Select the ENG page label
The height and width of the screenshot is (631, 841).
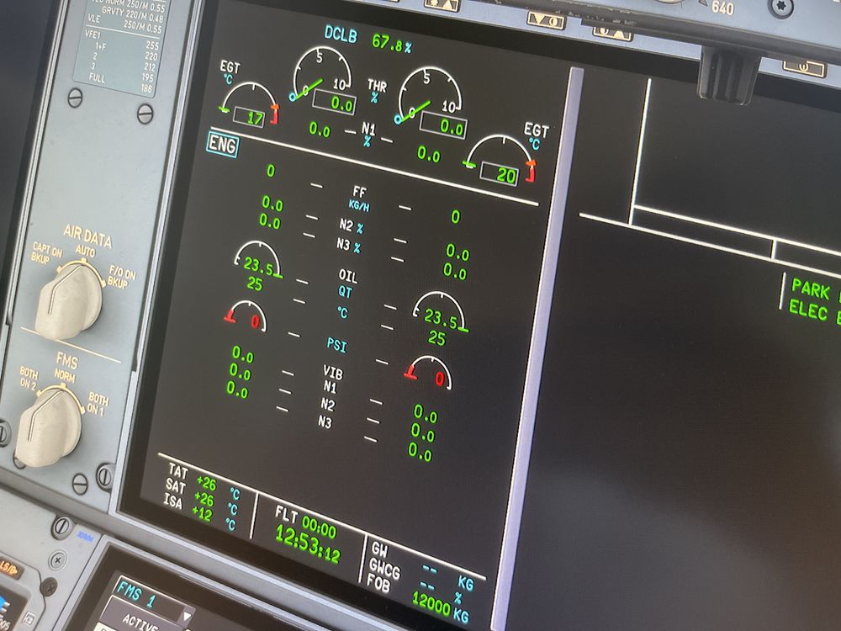[222, 146]
